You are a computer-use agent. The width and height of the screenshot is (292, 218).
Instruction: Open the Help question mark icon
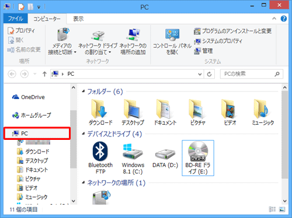click(283, 19)
